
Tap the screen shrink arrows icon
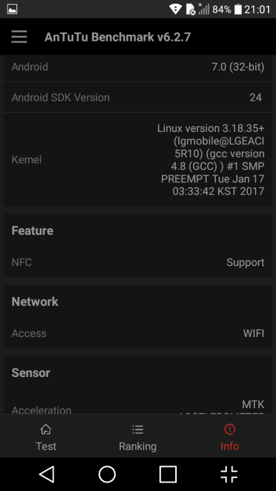click(229, 474)
